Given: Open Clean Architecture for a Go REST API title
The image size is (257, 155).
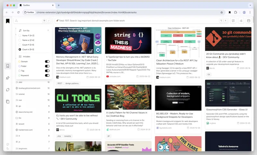Looking at the screenshot, I should (x=177, y=62).
